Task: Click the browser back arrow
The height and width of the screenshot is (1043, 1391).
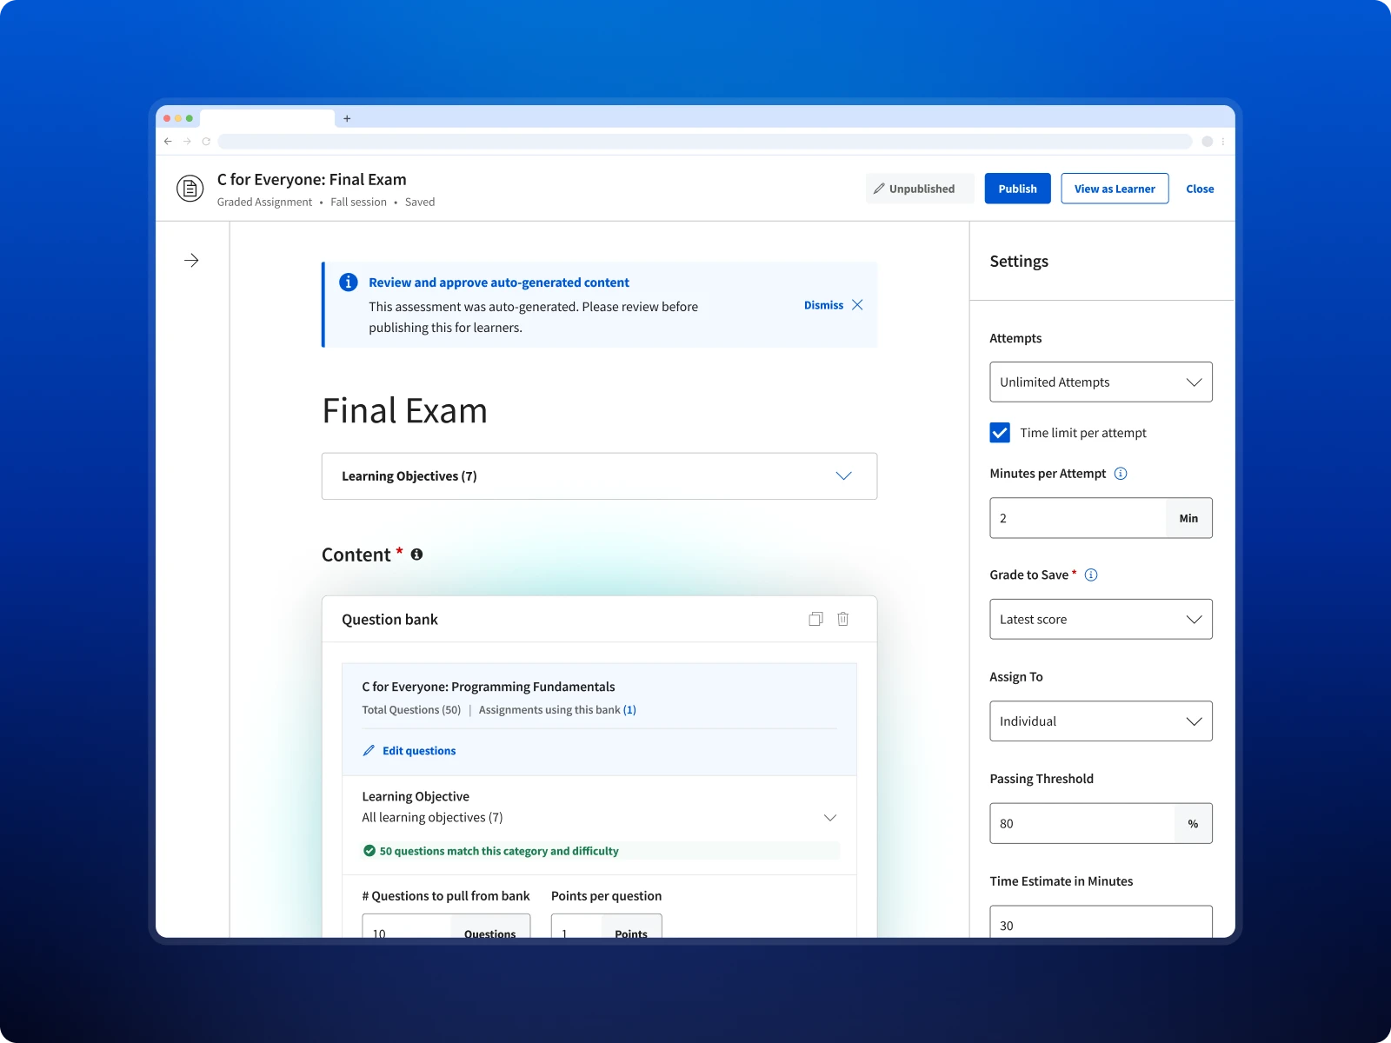Action: pyautogui.click(x=168, y=141)
